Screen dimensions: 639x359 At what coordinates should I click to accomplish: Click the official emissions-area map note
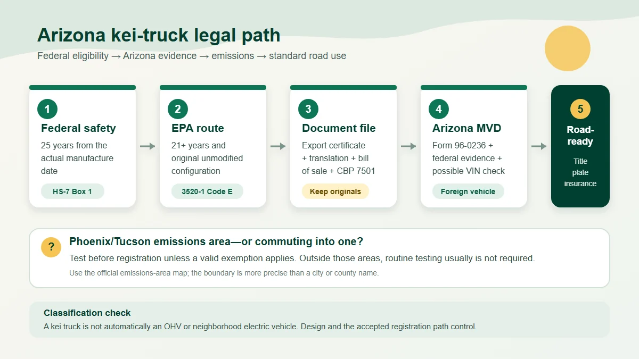(x=224, y=273)
